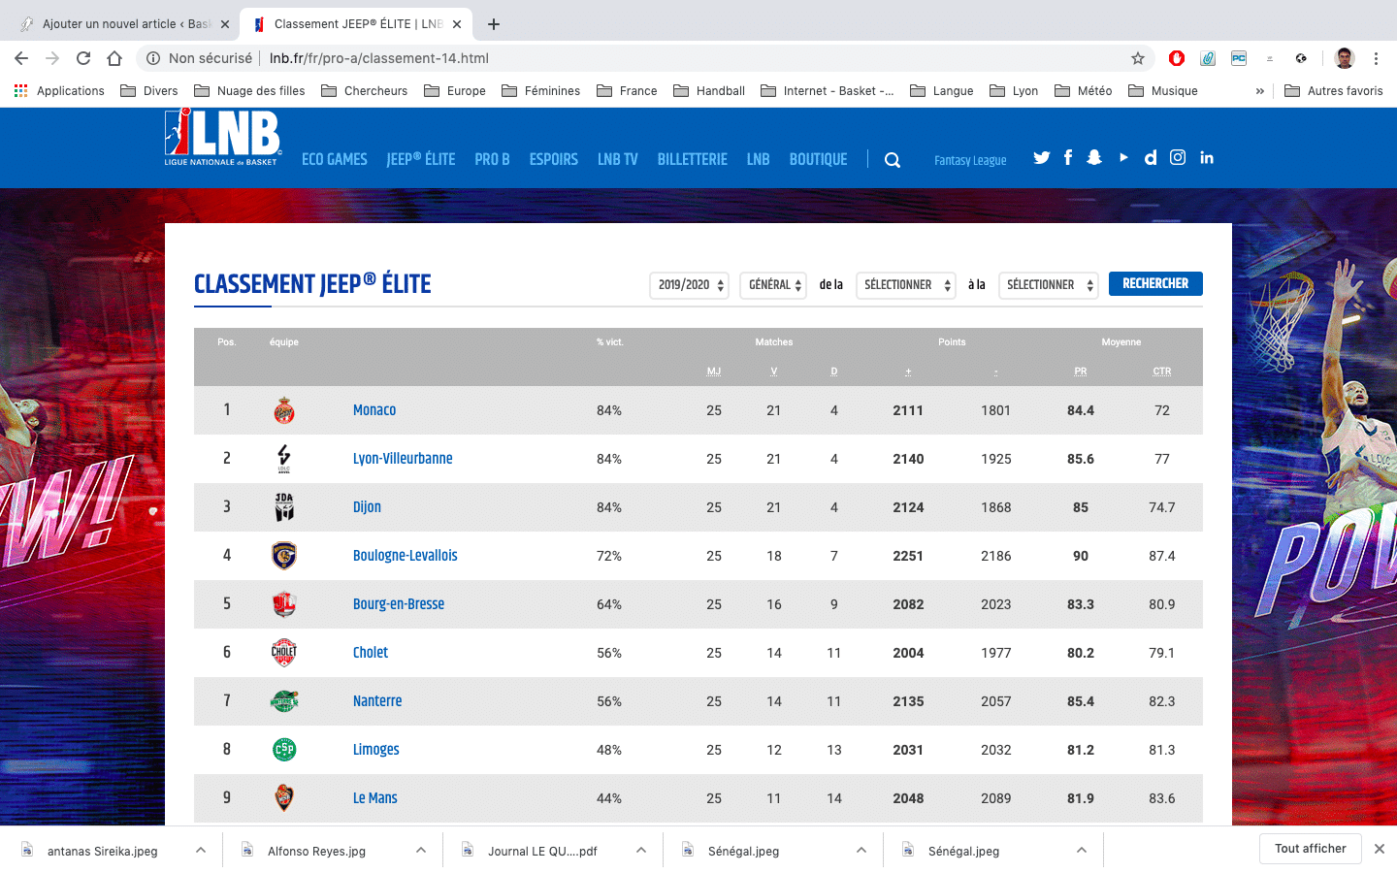The image size is (1397, 873).
Task: Open the antanas Sireika.jpeg download
Action: (102, 851)
